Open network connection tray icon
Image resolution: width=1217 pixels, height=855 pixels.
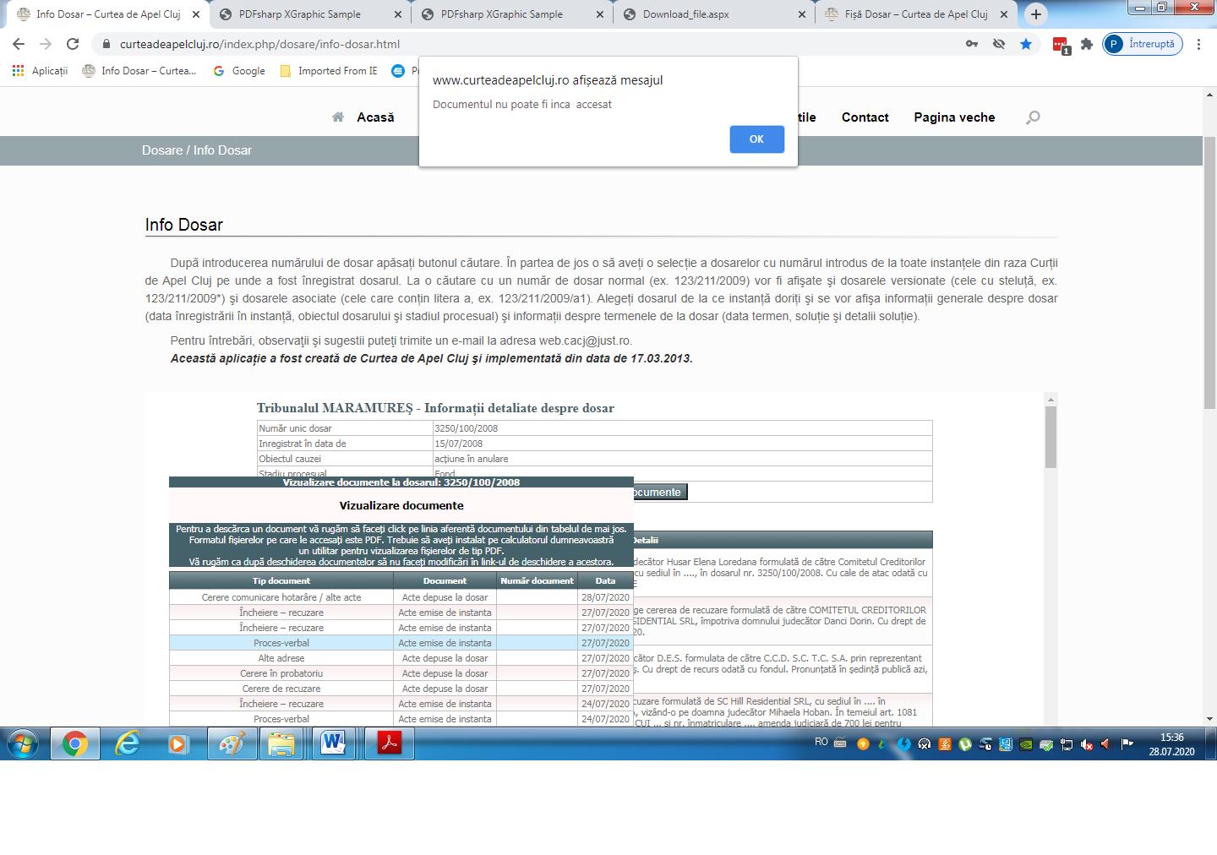tap(1067, 744)
